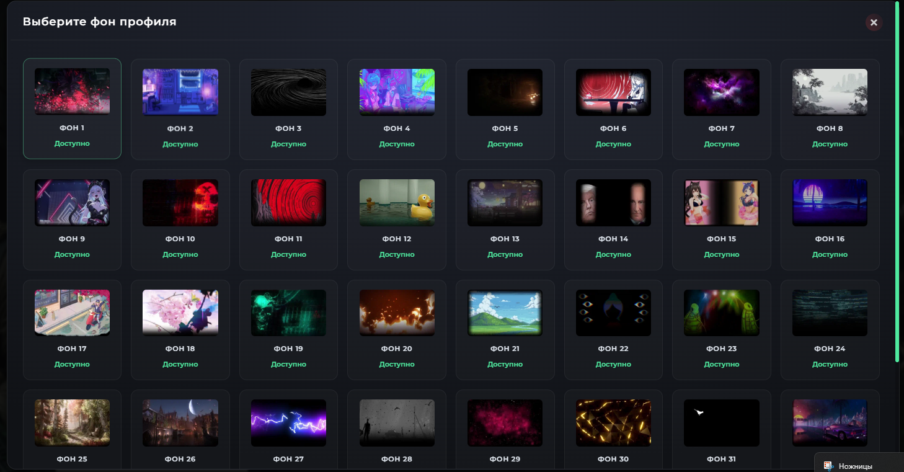Pick the ФОН 28 grayscale silhouette thumbnail
The height and width of the screenshot is (472, 904).
click(x=397, y=423)
